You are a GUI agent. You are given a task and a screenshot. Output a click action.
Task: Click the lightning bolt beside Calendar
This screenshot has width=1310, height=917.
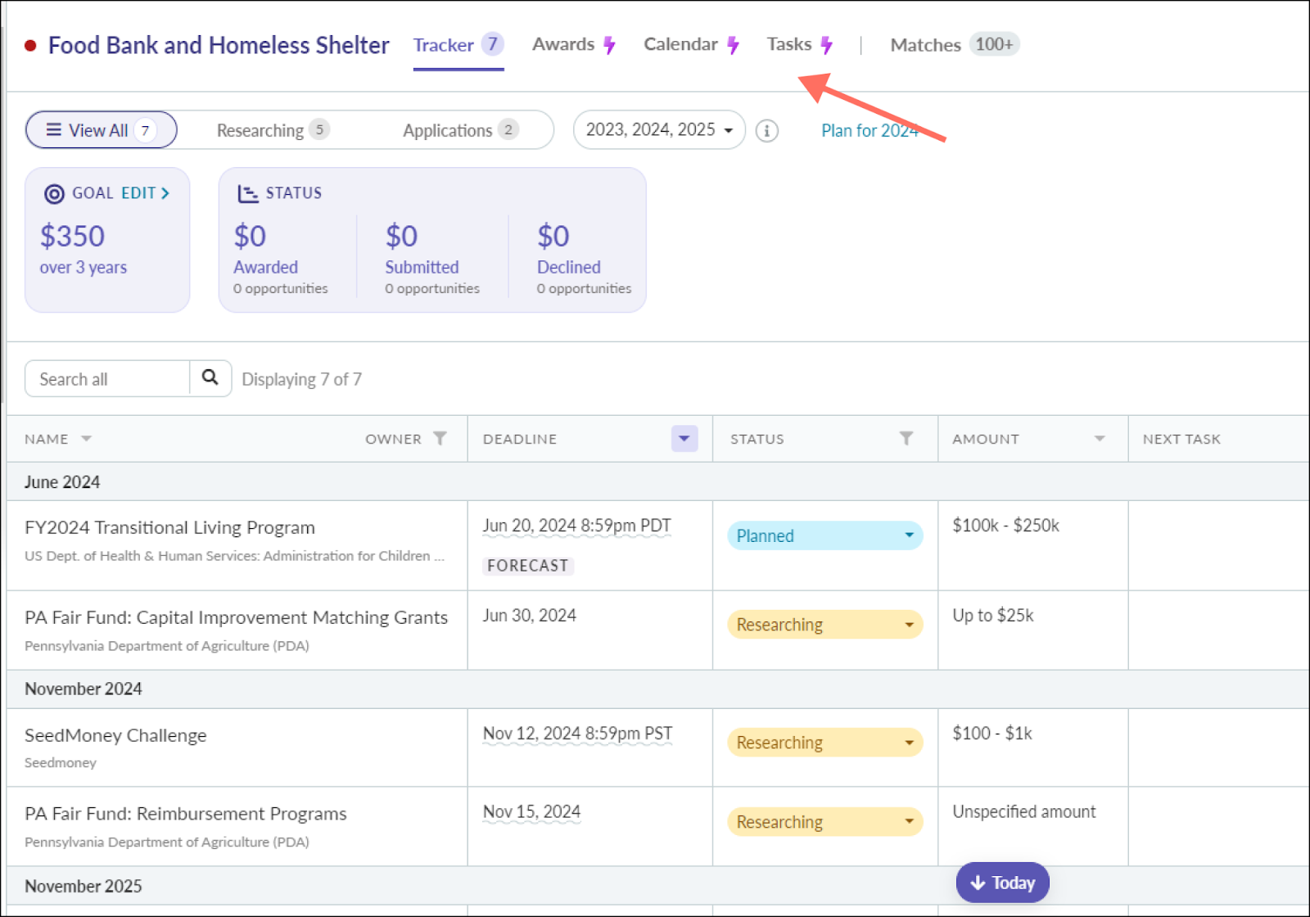tap(733, 45)
